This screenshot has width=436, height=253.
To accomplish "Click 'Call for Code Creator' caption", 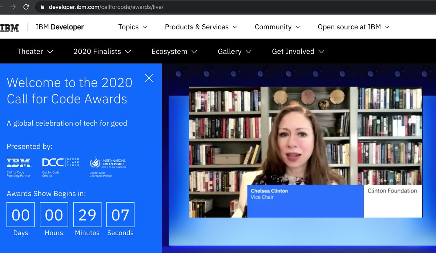I will pos(51,174).
